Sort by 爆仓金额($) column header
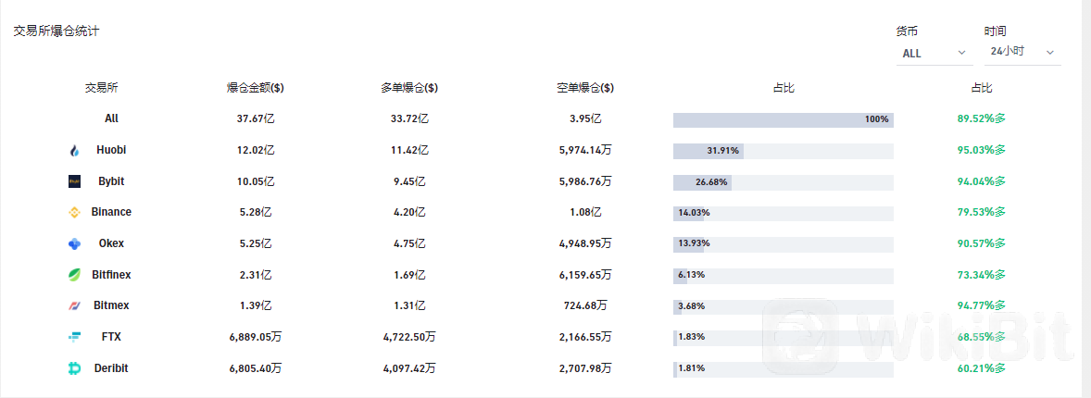The image size is (1091, 398). [x=256, y=88]
